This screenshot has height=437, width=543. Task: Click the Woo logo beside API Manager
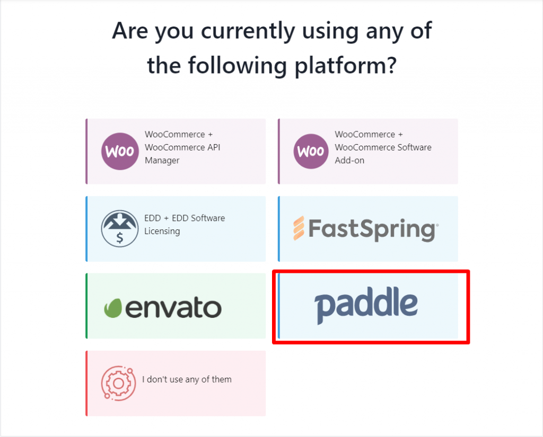[x=120, y=151]
